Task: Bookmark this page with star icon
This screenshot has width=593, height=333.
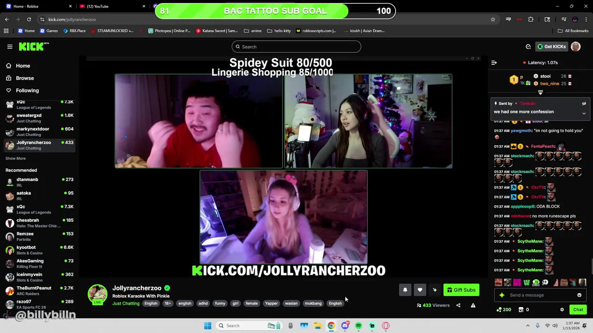Action: point(493,19)
